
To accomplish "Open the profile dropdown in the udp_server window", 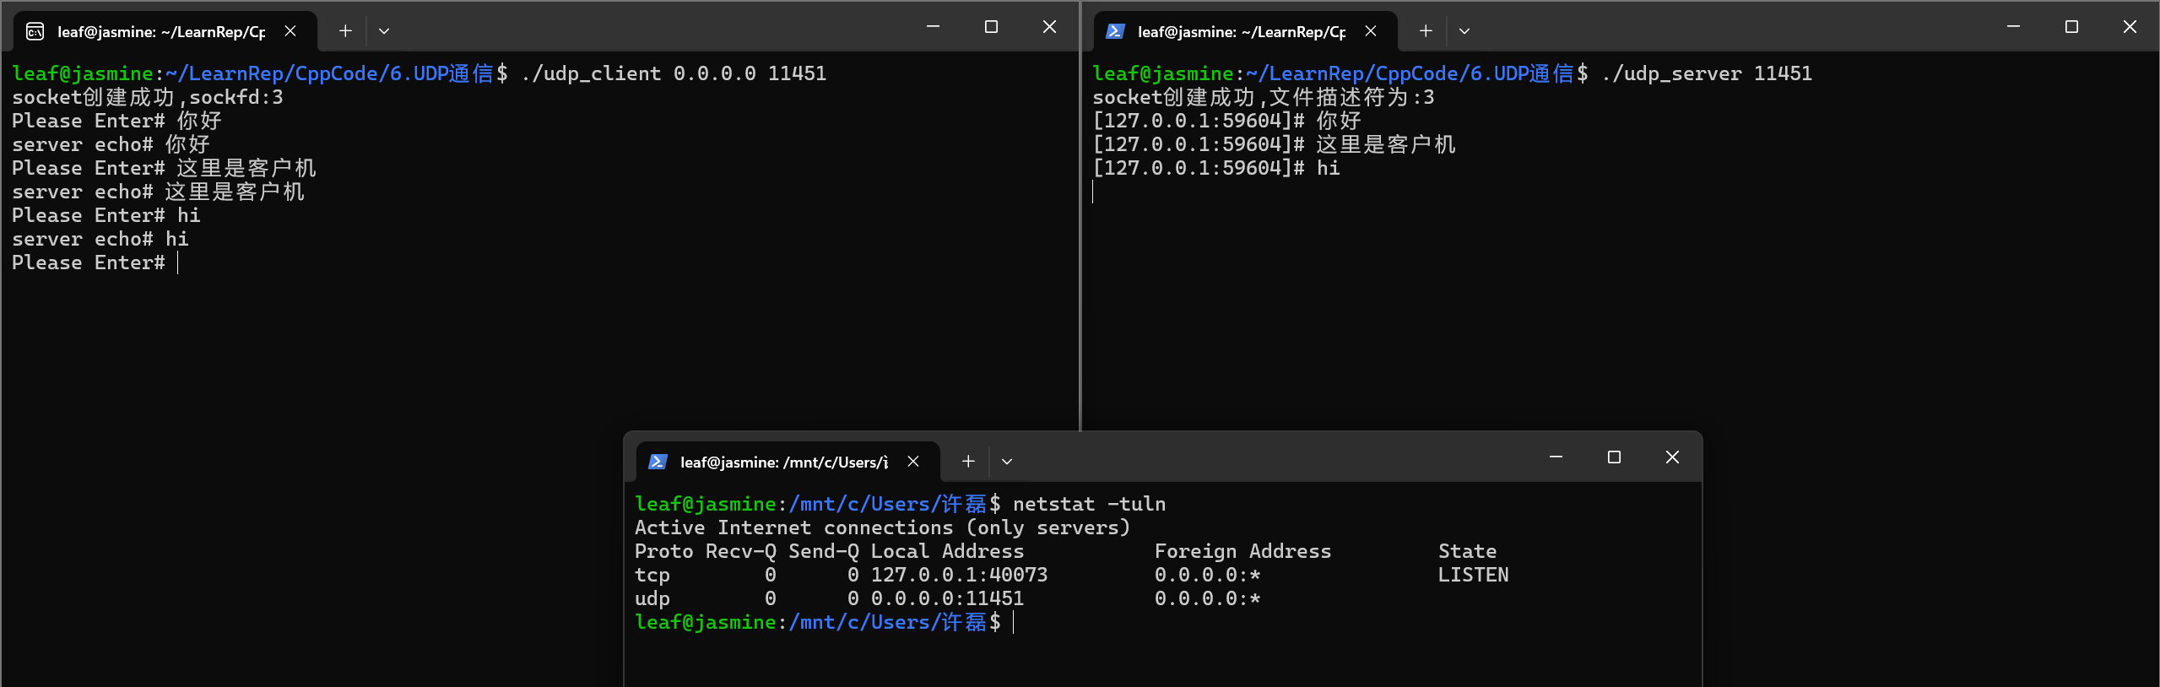I will [1464, 31].
